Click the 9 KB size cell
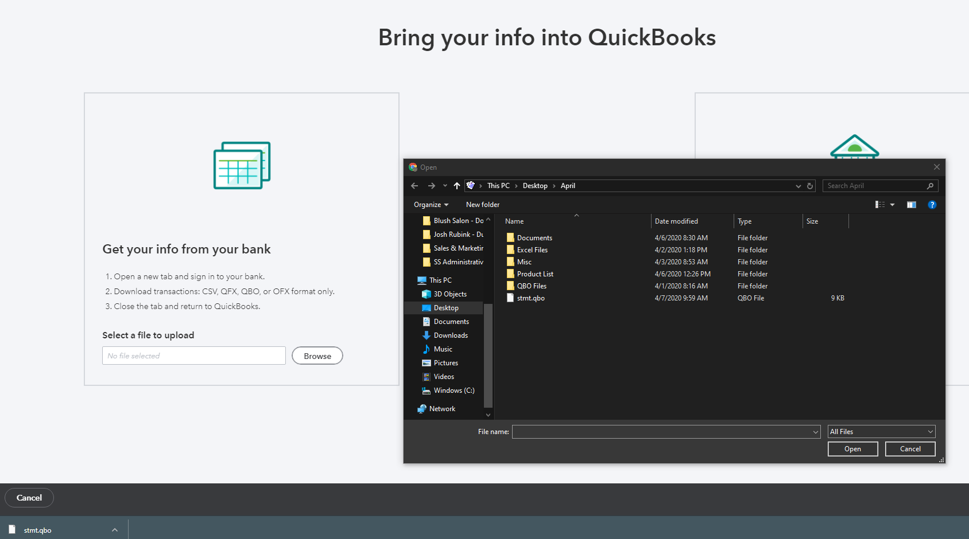969x539 pixels. (838, 298)
